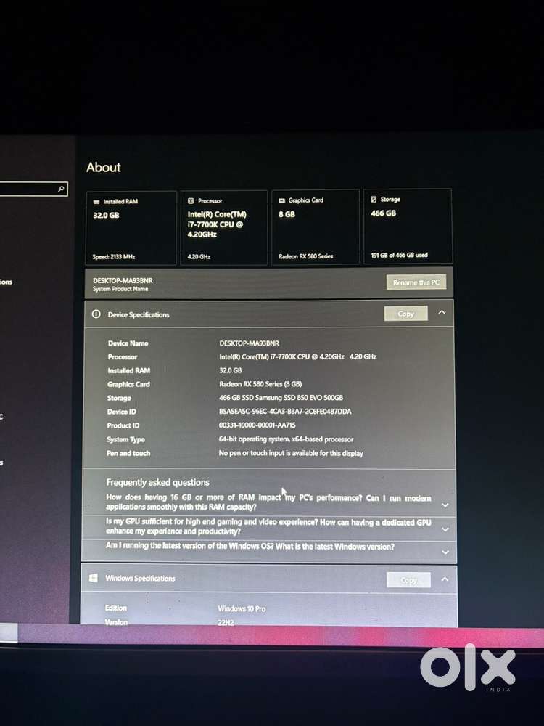This screenshot has width=544, height=726.
Task: Click the search magnifier icon in the sidebar
Action: pos(61,189)
